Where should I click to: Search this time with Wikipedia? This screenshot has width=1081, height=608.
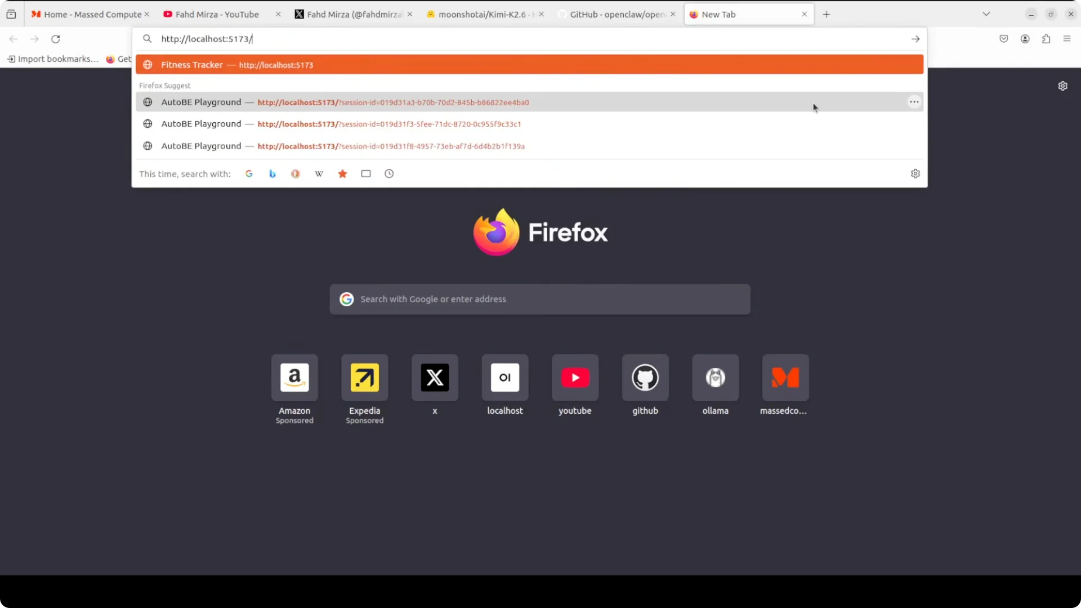[319, 173]
